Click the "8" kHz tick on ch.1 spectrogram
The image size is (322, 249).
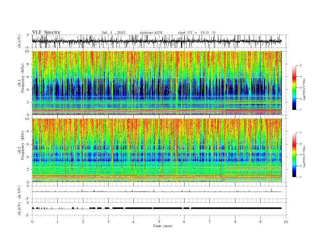pos(28,64)
